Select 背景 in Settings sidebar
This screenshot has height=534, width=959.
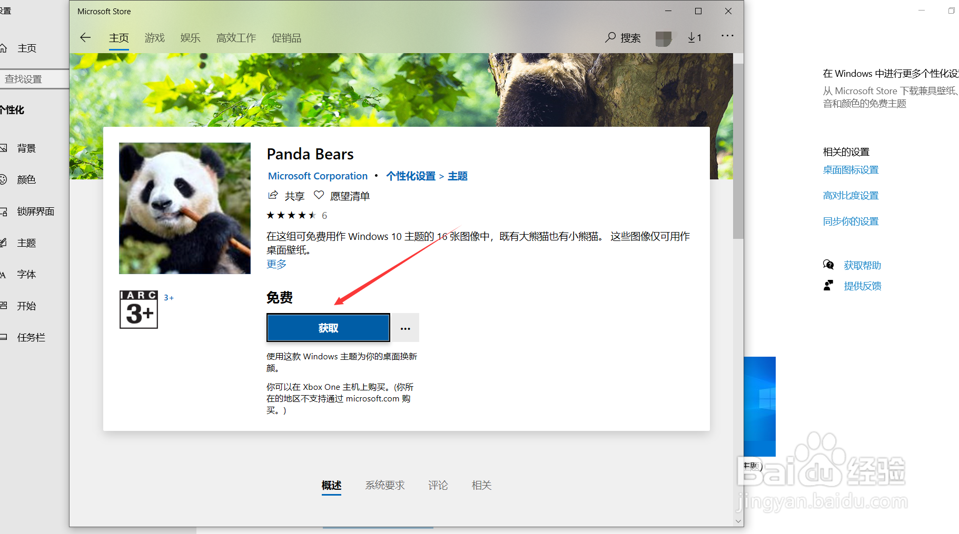click(x=26, y=148)
